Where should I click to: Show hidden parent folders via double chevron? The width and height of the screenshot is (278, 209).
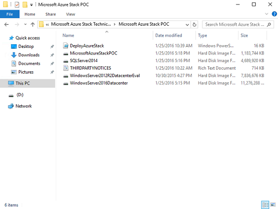(x=48, y=24)
